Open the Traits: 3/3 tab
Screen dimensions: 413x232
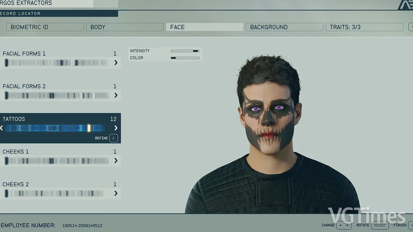click(364, 27)
